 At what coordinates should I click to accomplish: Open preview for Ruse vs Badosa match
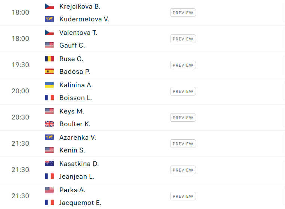tap(183, 65)
